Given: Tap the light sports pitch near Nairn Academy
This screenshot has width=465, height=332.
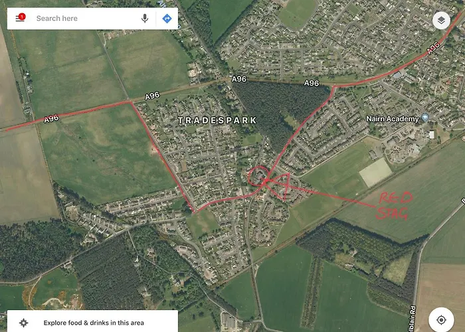Looking at the screenshot, I should click(376, 173).
